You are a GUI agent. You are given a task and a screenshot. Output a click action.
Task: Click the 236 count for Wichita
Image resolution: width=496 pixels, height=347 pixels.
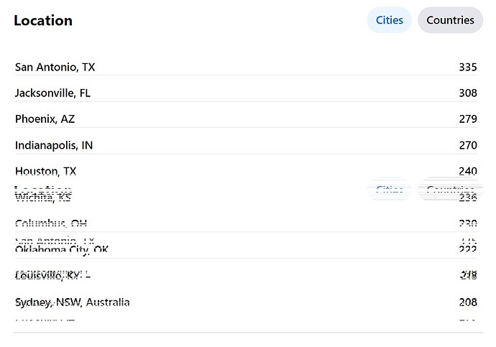pyautogui.click(x=468, y=198)
